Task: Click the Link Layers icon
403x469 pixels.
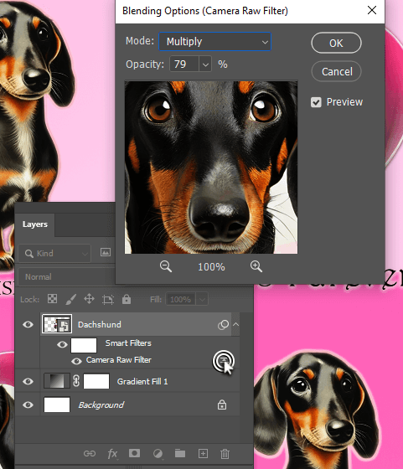Action: [x=90, y=453]
